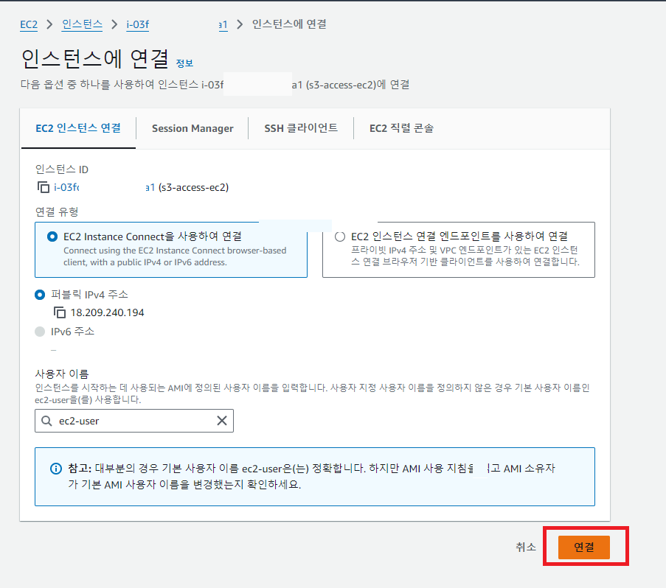Open the Session Manager tab
The image size is (666, 588).
tap(192, 128)
